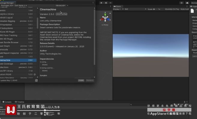Pause the game with the Pause button
The image size is (197, 119).
(x=106, y=3)
